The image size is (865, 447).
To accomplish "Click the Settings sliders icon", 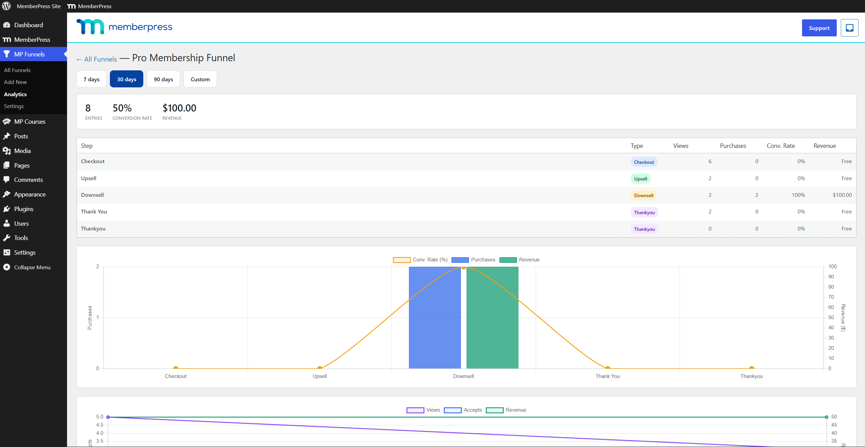I will 7,252.
